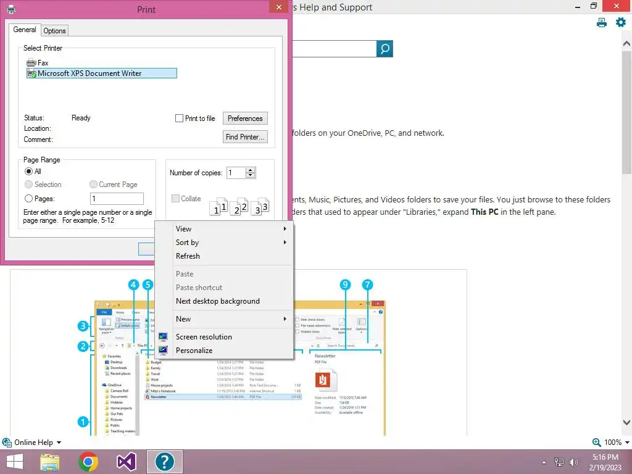This screenshot has height=474, width=632.
Task: Switch to the General tab
Action: (25, 30)
